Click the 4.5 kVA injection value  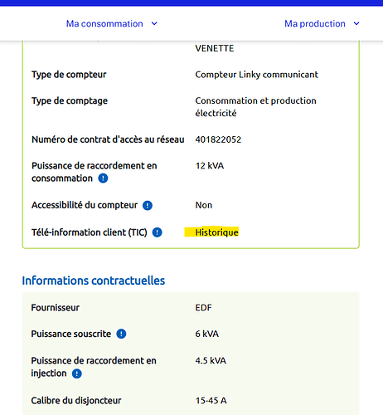(x=211, y=361)
